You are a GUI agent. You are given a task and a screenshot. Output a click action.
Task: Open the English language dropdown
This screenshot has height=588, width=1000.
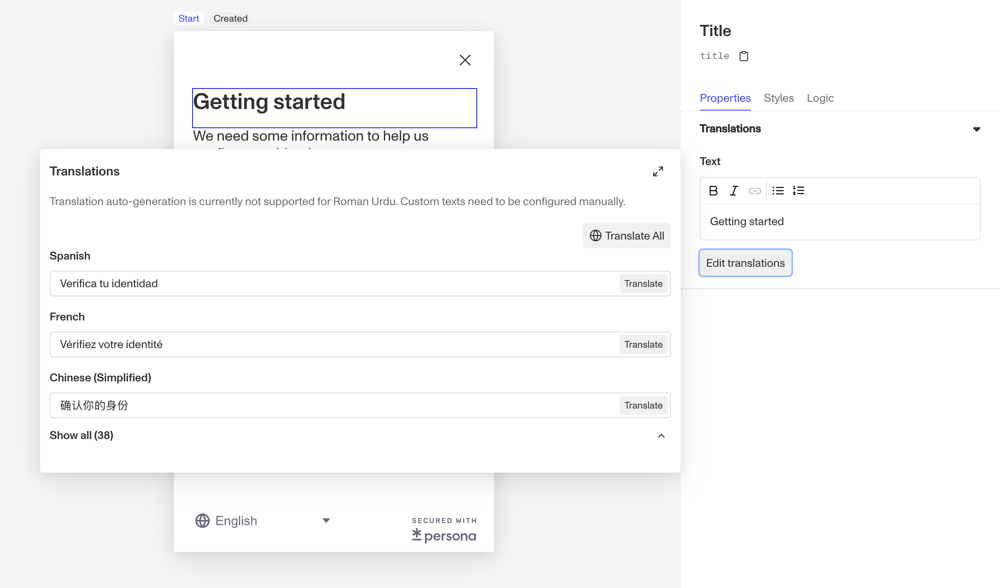tap(326, 520)
